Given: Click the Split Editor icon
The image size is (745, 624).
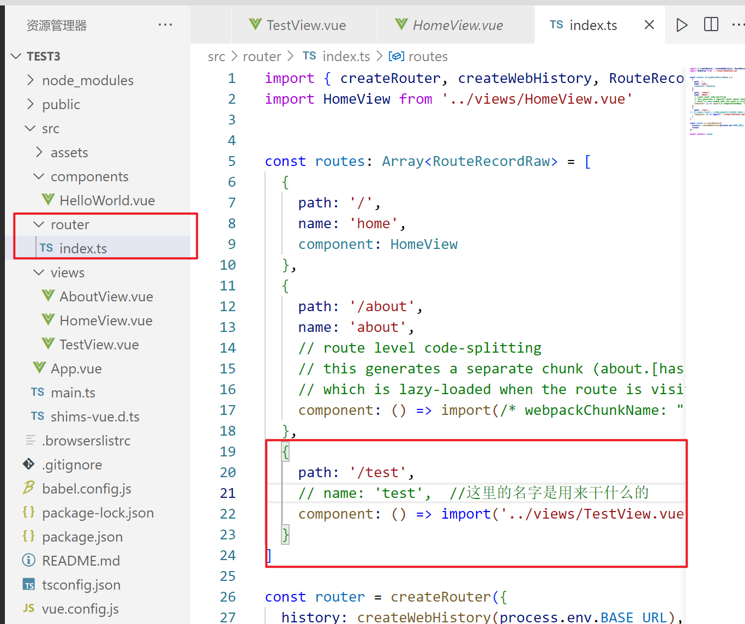Looking at the screenshot, I should [711, 25].
